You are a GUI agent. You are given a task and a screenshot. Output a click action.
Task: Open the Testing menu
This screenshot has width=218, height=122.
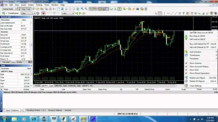[39, 5]
